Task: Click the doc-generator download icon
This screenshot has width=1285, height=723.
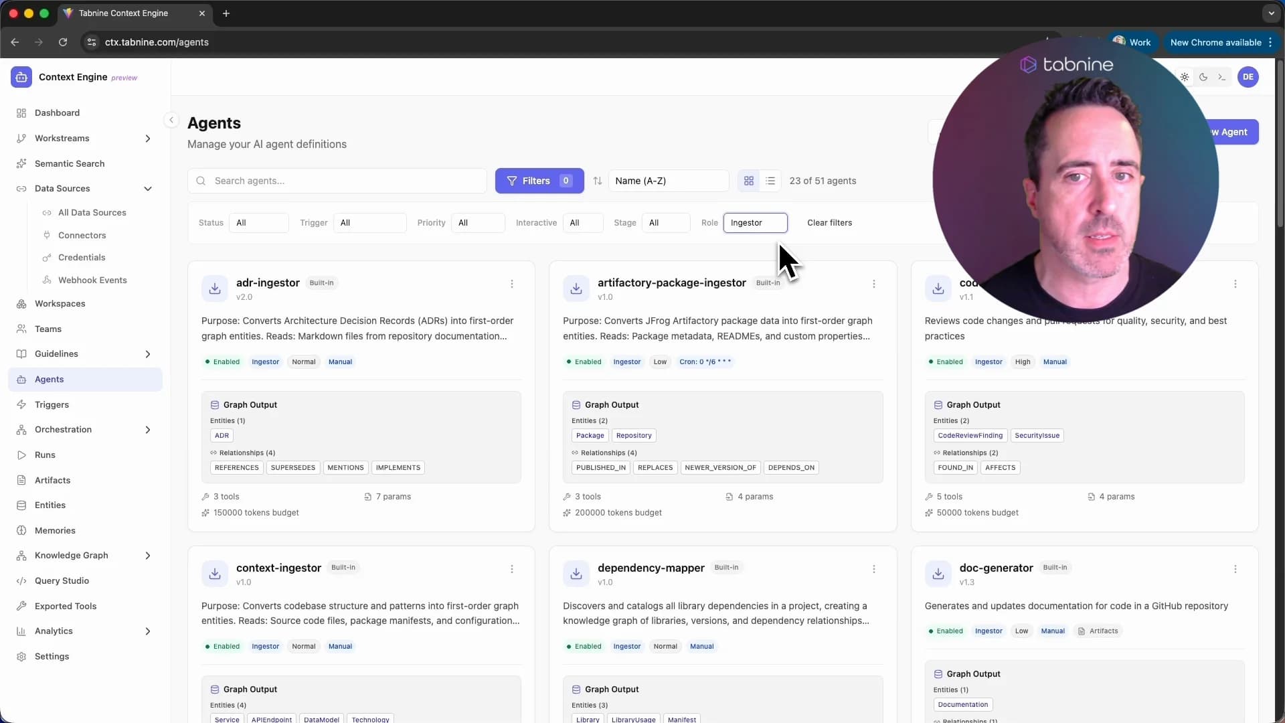Action: [938, 574]
